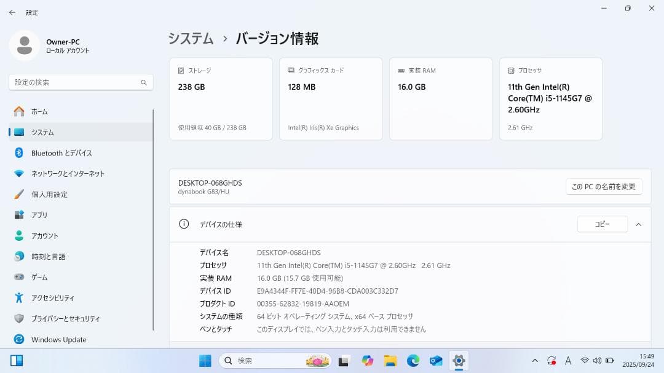This screenshot has height=373, width=664.
Task: Collapse the デバイスの仕様 section
Action: (x=638, y=224)
